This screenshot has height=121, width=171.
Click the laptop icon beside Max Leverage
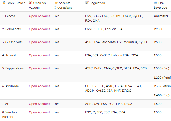tap(155, 3)
